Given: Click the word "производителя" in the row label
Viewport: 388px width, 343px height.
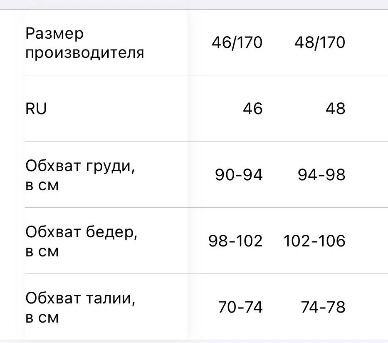Looking at the screenshot, I should tap(85, 53).
